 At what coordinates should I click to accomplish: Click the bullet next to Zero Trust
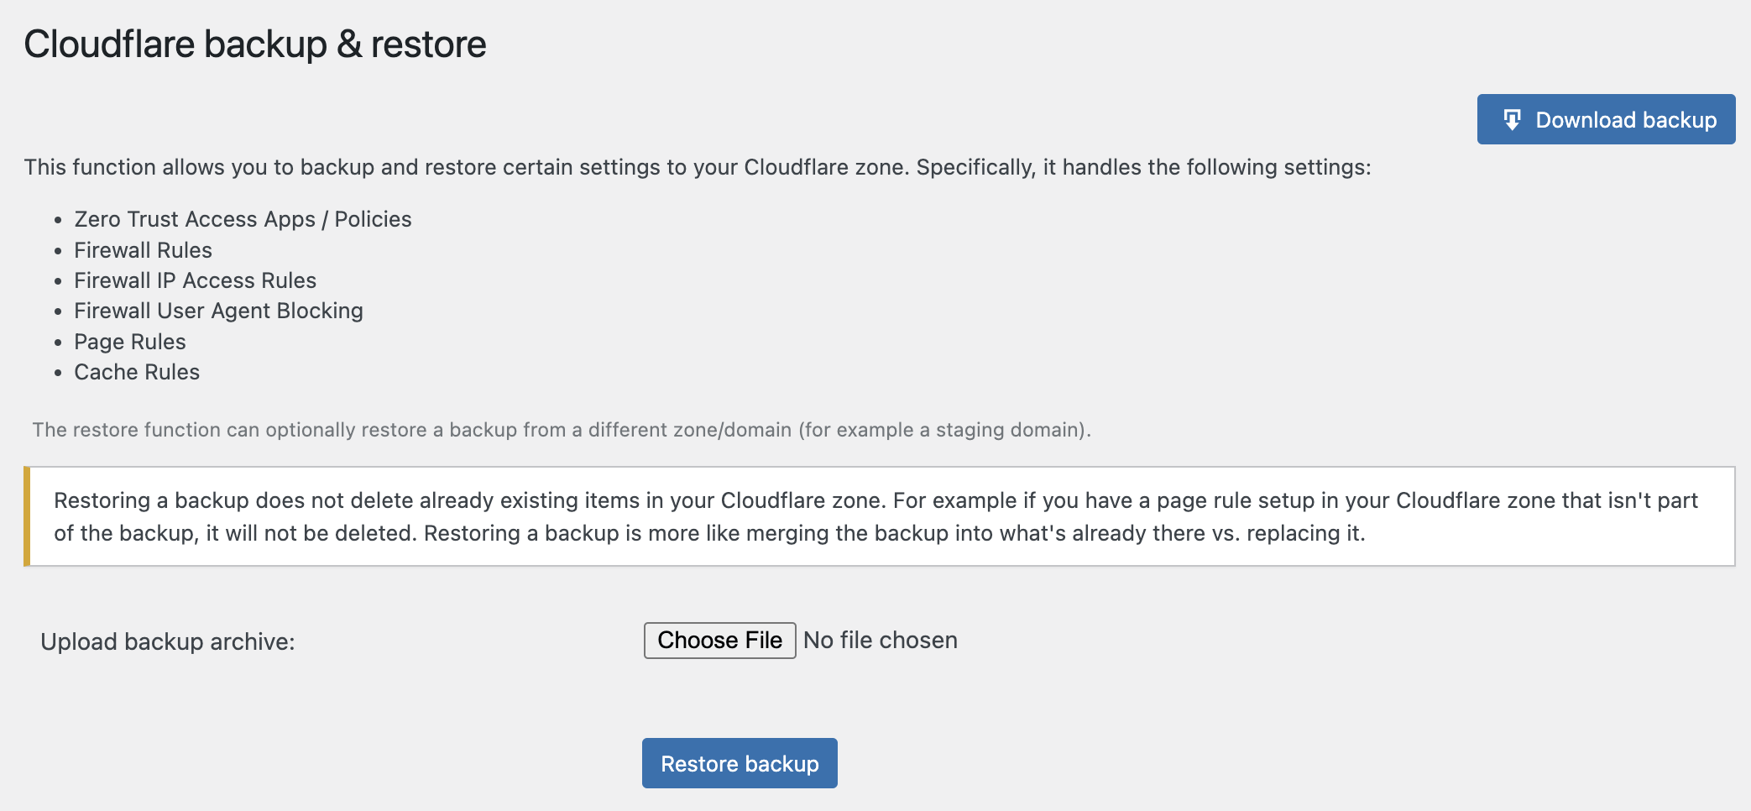tap(58, 220)
